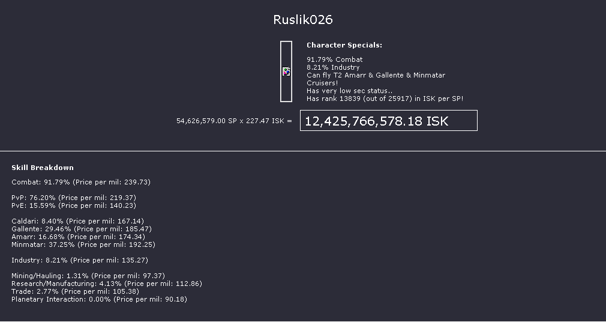Screen dimensions: 606x322
Task: Select the 91.79% Combat line in specials
Action: click(335, 59)
